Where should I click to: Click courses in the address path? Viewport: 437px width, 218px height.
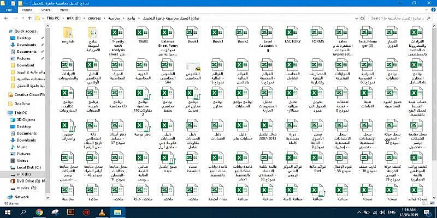click(x=94, y=18)
